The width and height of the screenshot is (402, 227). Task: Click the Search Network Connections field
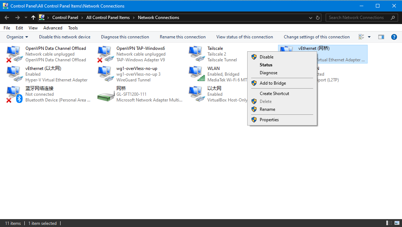click(x=362, y=18)
